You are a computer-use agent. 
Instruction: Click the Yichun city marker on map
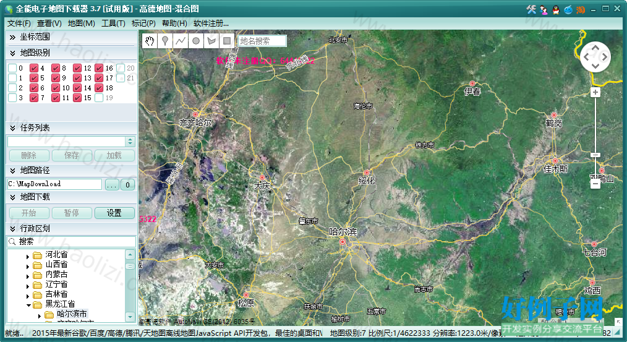(x=472, y=83)
